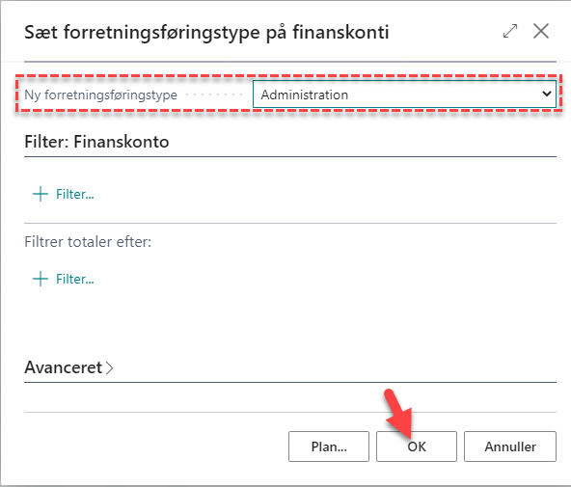Click the Ny forretningsføringstype field label
This screenshot has height=487, width=571.
pos(101,95)
